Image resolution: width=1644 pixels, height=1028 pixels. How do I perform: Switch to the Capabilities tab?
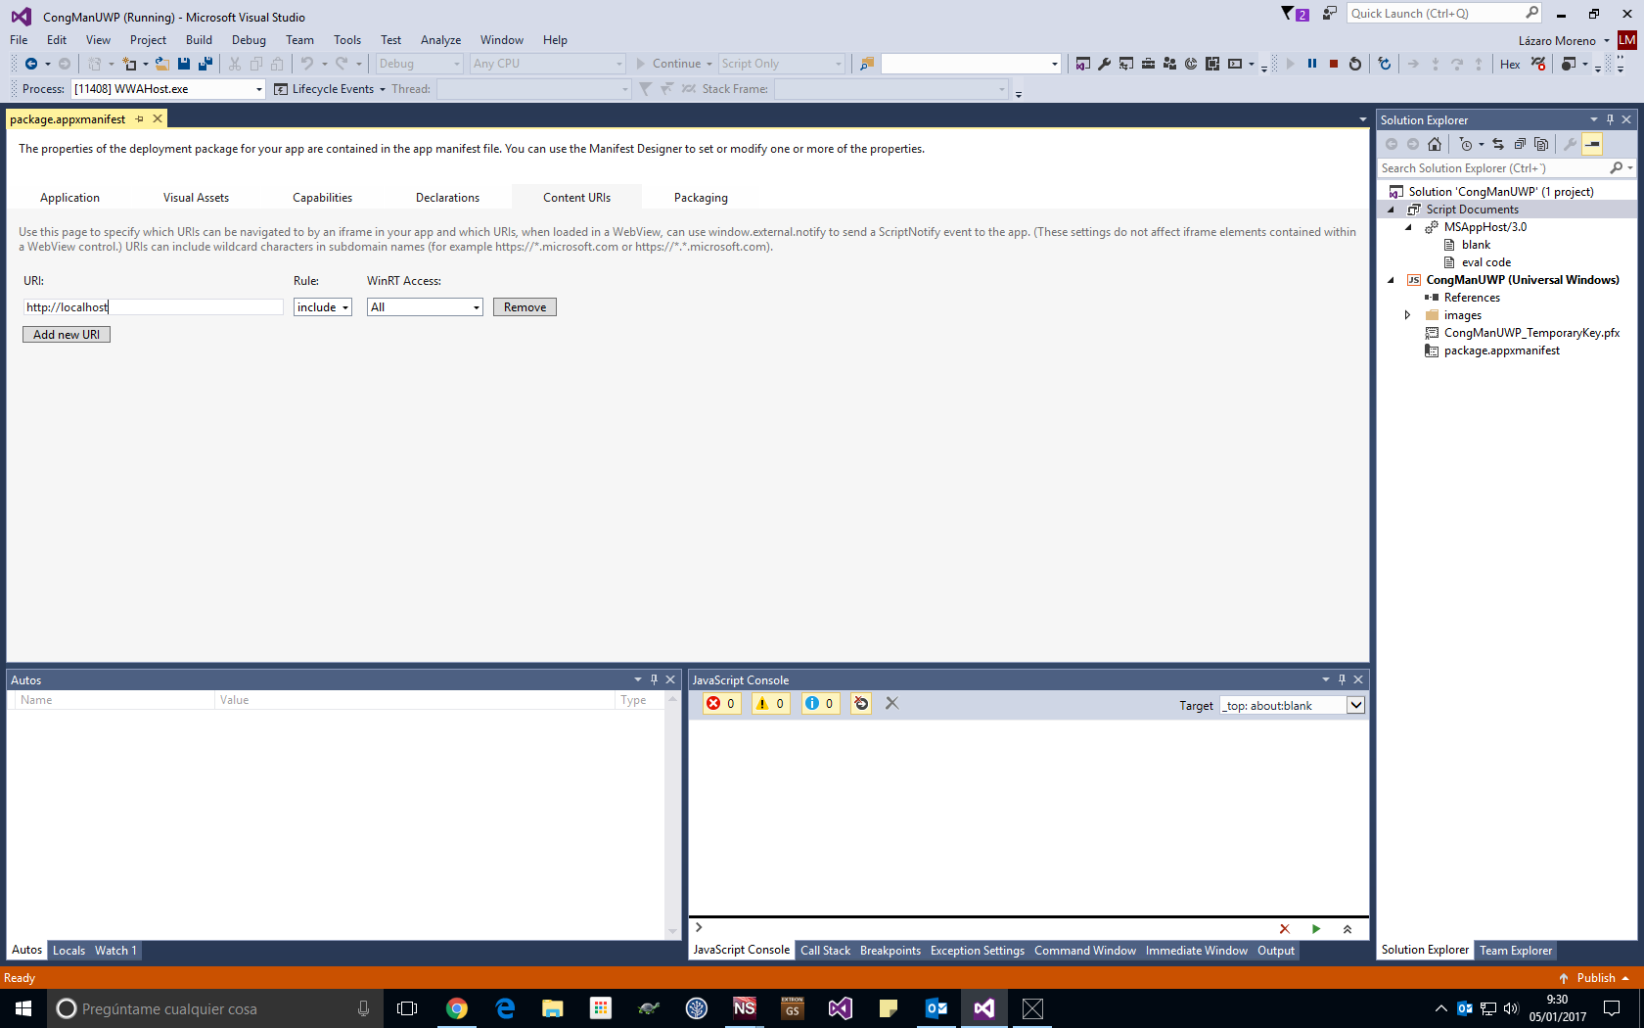click(x=322, y=198)
